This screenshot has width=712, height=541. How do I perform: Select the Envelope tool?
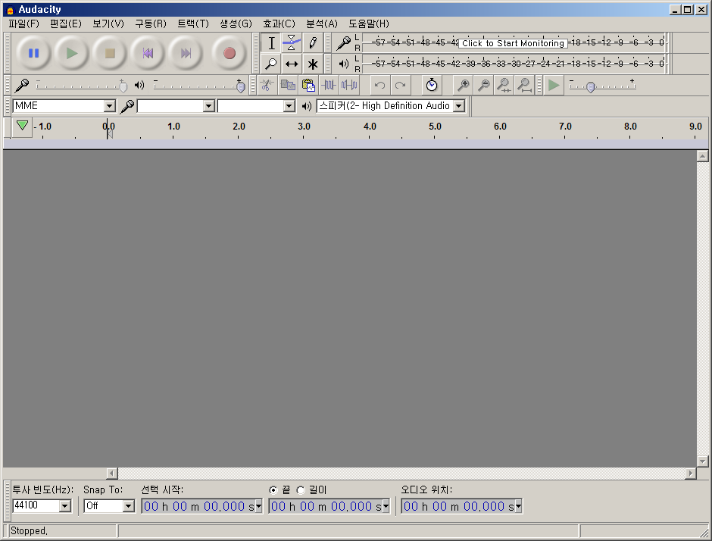click(292, 43)
